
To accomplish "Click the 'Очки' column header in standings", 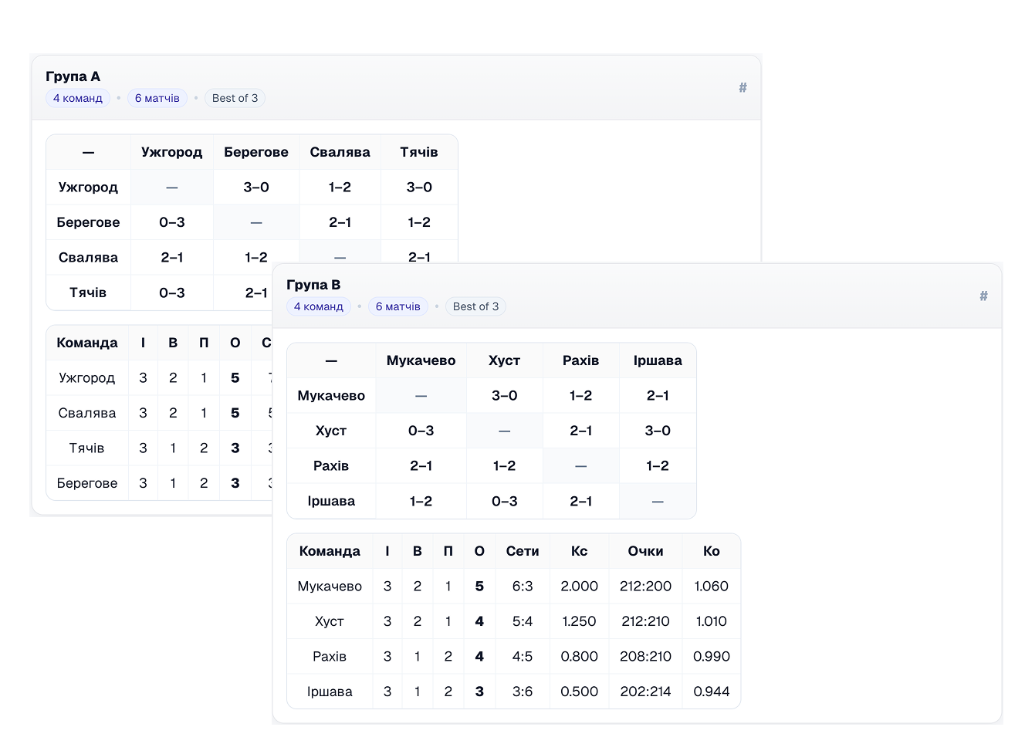I will click(645, 551).
